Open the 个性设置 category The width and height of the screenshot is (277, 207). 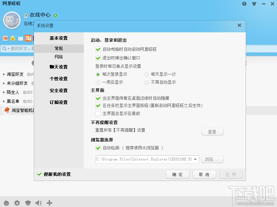click(59, 78)
